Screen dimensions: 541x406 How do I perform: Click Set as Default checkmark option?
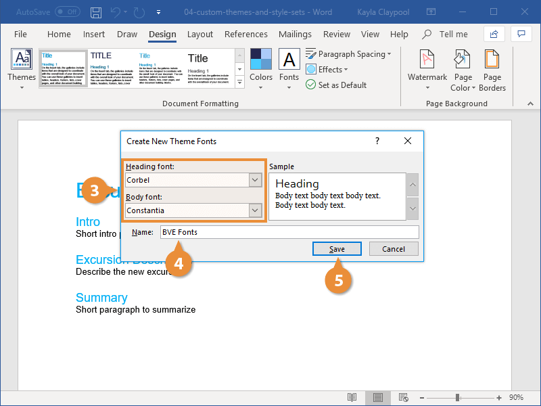click(336, 85)
